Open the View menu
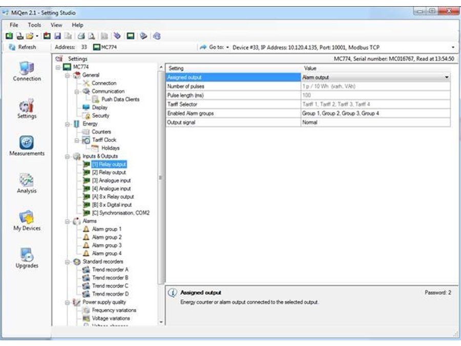The width and height of the screenshot is (461, 346). pos(56,25)
